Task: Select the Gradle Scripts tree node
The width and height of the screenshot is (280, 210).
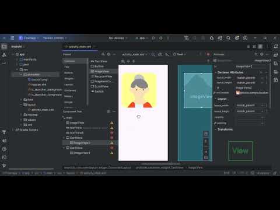Action: [x=27, y=129]
